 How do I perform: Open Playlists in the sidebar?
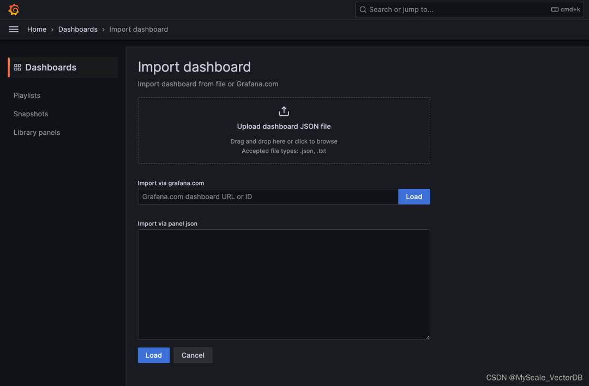point(27,96)
